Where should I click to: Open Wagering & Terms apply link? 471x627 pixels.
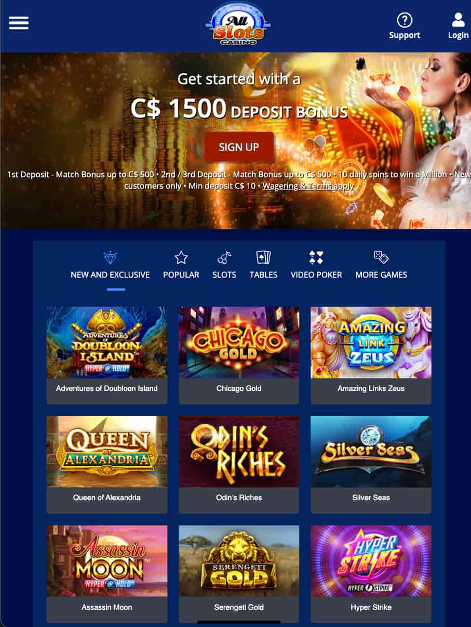tap(308, 186)
